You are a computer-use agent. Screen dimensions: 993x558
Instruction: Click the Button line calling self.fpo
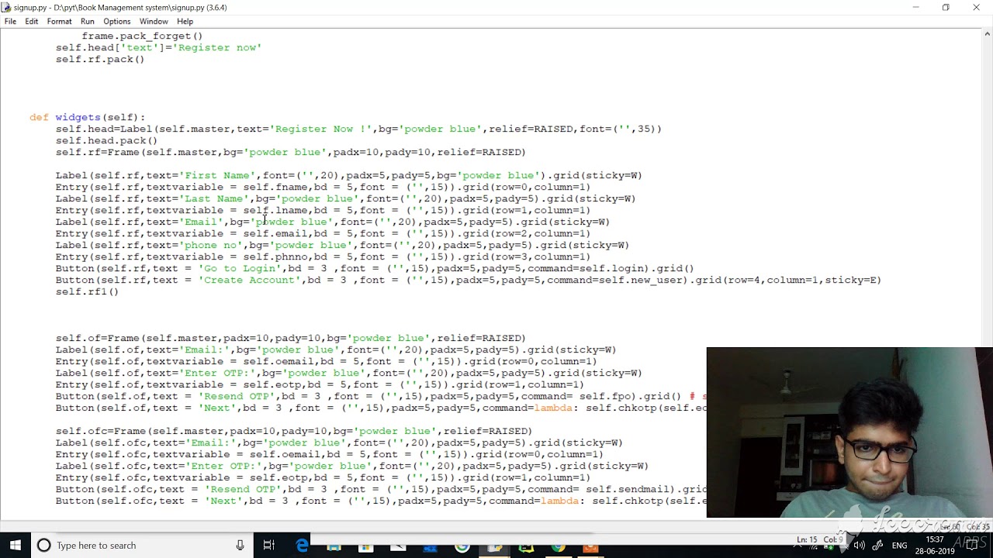pos(380,396)
